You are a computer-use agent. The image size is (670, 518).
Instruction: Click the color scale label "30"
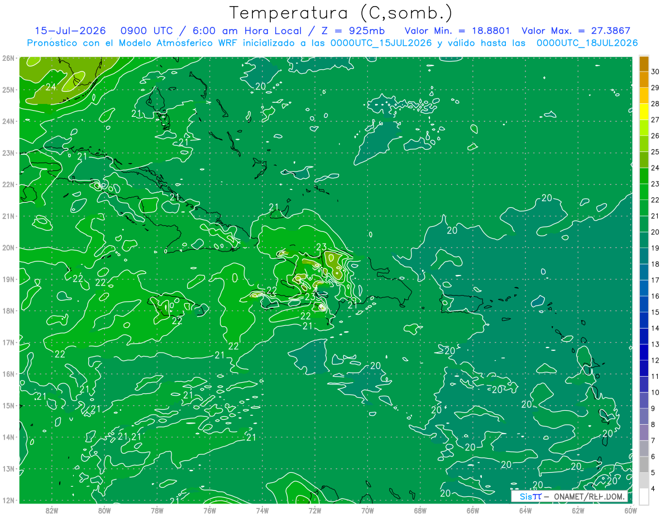[655, 72]
